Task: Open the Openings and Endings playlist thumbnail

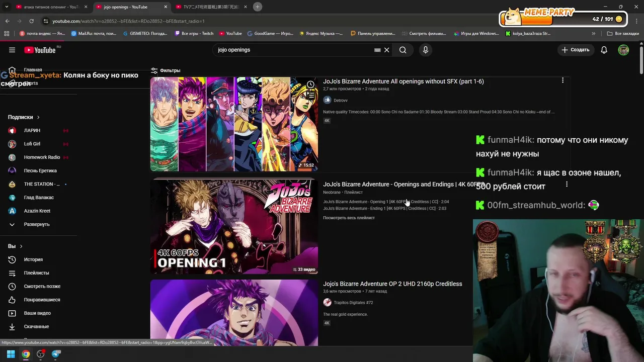Action: [x=234, y=227]
